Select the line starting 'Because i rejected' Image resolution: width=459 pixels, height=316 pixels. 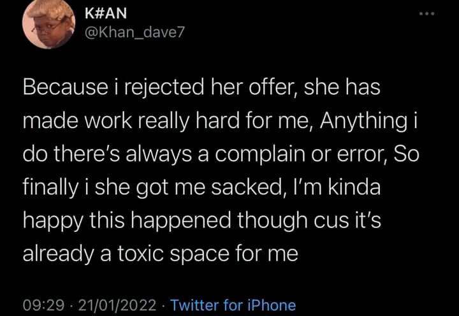coord(201,87)
